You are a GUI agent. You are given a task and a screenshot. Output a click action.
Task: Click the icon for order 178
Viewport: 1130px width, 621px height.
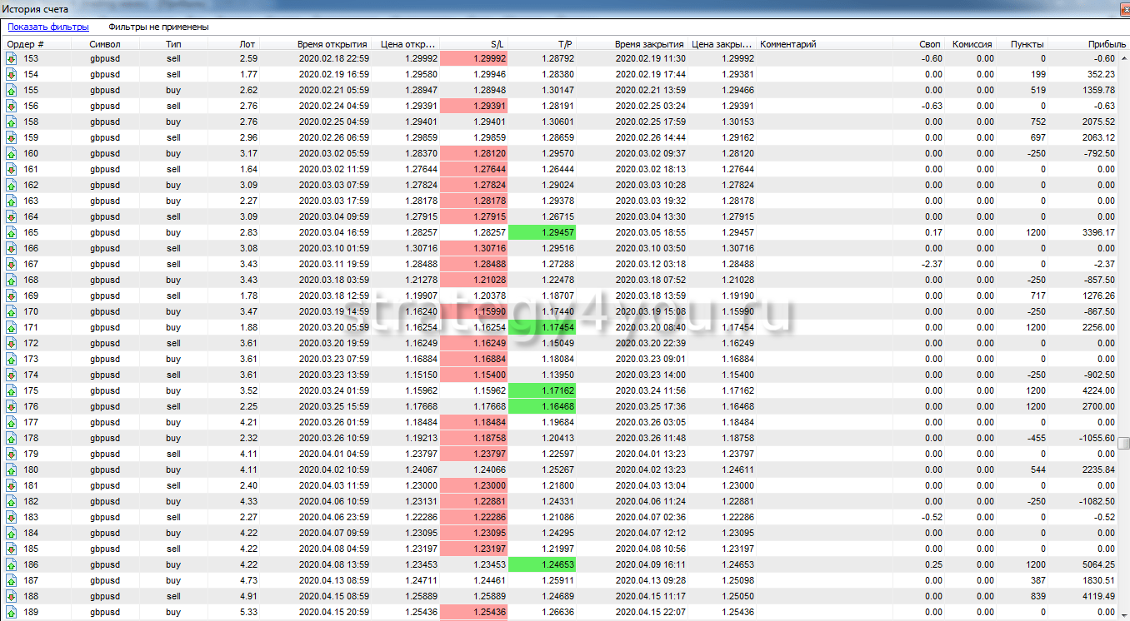click(12, 438)
